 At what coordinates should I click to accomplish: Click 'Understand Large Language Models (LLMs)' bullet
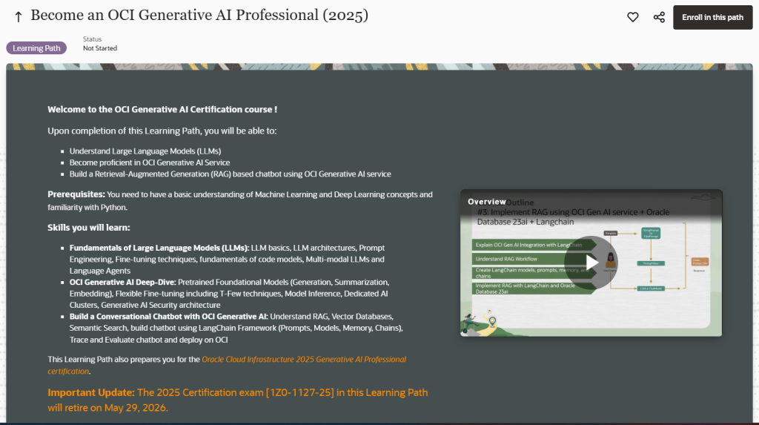point(145,151)
